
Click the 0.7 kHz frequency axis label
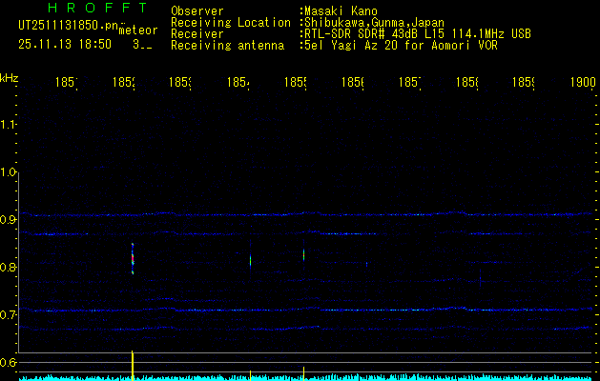(10, 315)
